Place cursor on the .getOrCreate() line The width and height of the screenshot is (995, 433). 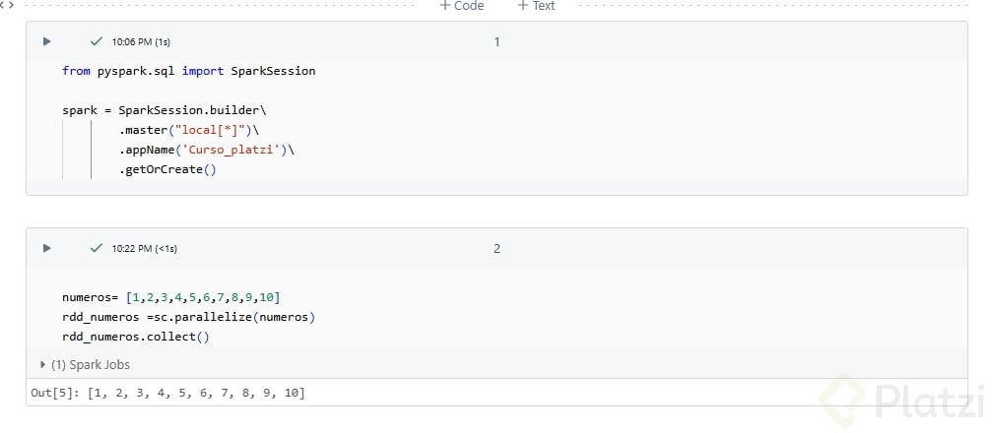coord(166,169)
